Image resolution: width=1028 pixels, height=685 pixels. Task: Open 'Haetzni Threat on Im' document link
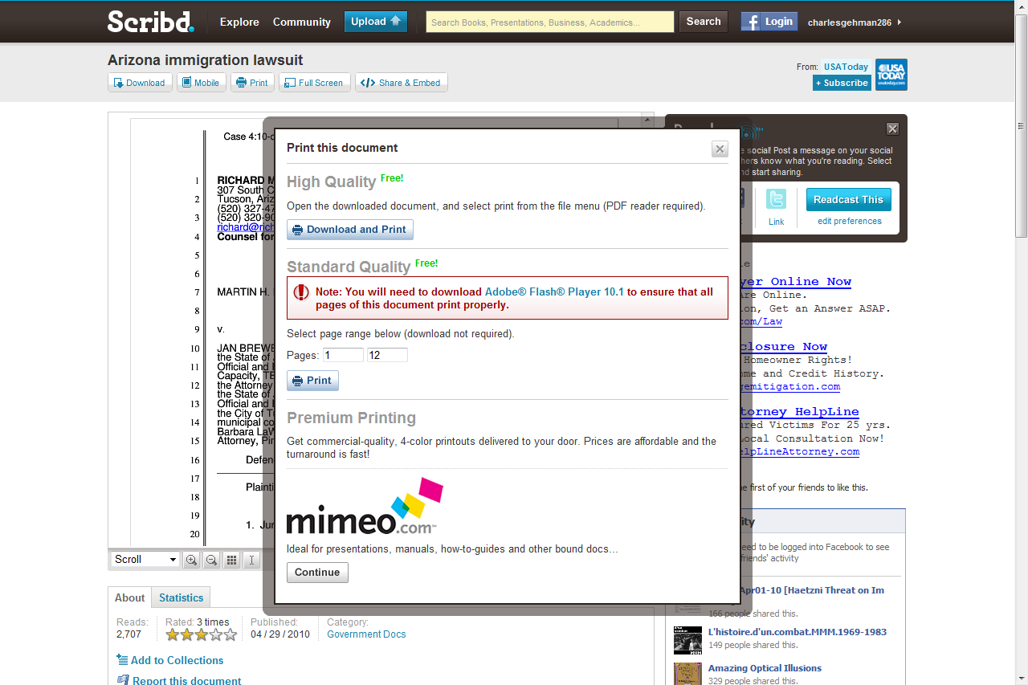810,590
